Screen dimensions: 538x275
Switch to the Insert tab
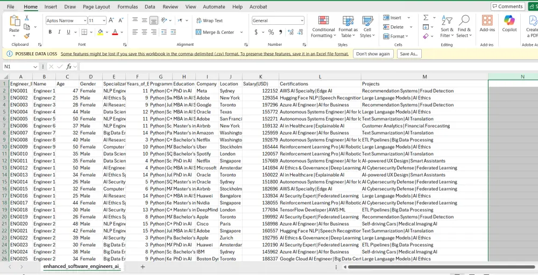(51, 6)
